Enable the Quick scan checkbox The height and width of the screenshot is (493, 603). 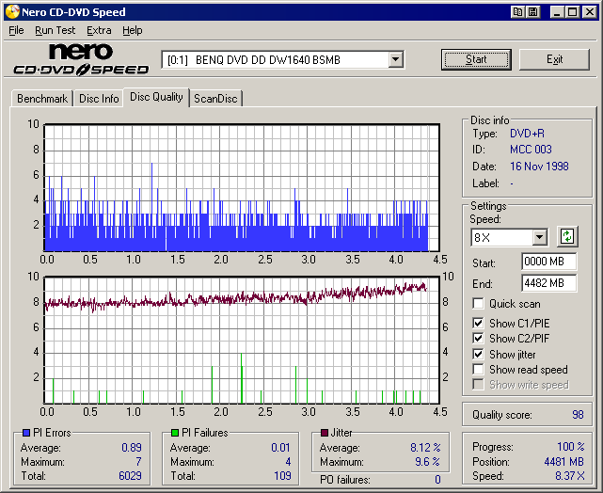[x=479, y=304]
